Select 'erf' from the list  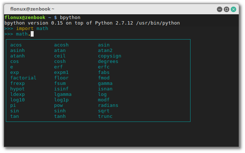(59, 67)
